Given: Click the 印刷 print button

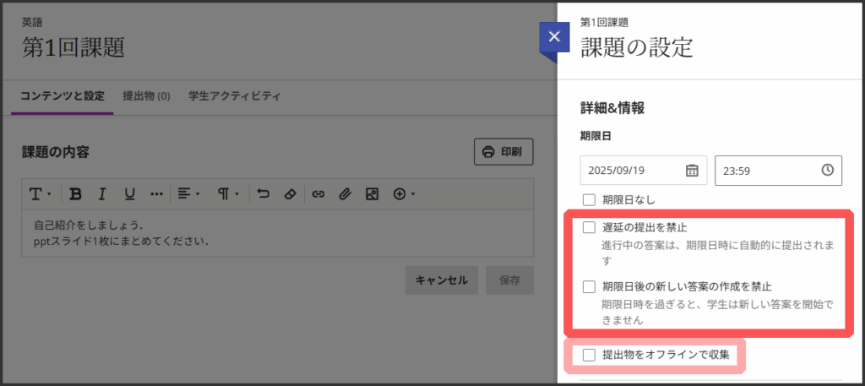Looking at the screenshot, I should [x=503, y=152].
